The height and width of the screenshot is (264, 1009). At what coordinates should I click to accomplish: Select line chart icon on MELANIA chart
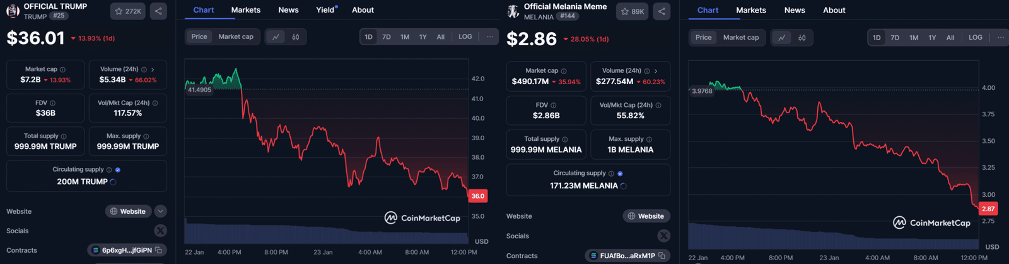point(781,38)
